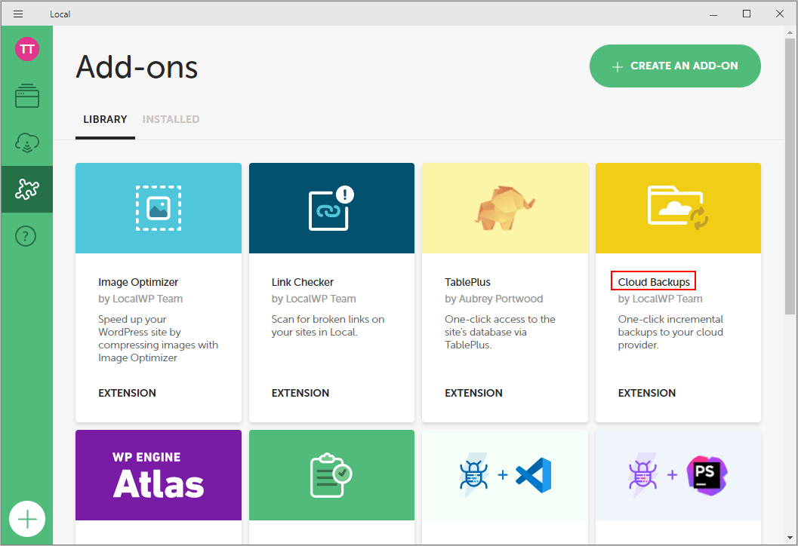Image resolution: width=798 pixels, height=546 pixels.
Task: Open Xdebug plus VS Code add-on banner
Action: 505,475
